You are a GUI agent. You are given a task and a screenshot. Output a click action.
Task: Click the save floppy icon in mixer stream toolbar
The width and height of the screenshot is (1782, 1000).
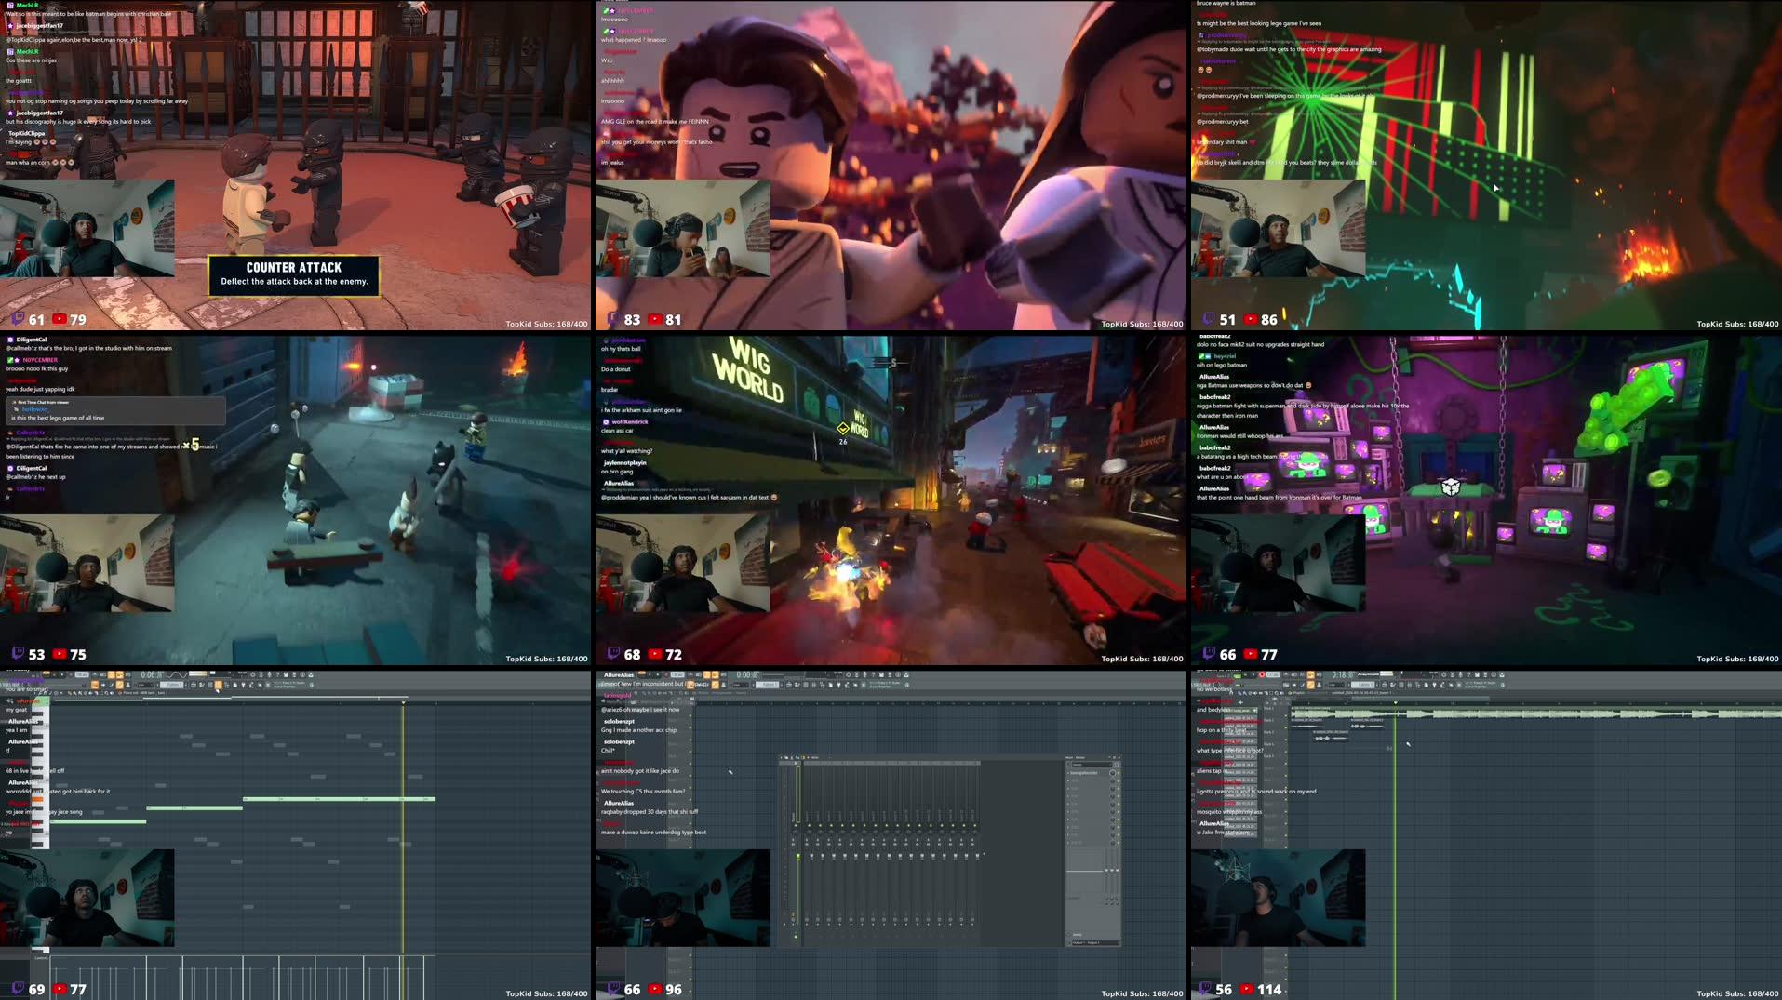tap(880, 674)
